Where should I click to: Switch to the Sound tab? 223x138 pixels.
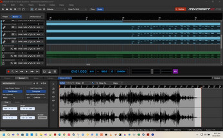point(22,78)
